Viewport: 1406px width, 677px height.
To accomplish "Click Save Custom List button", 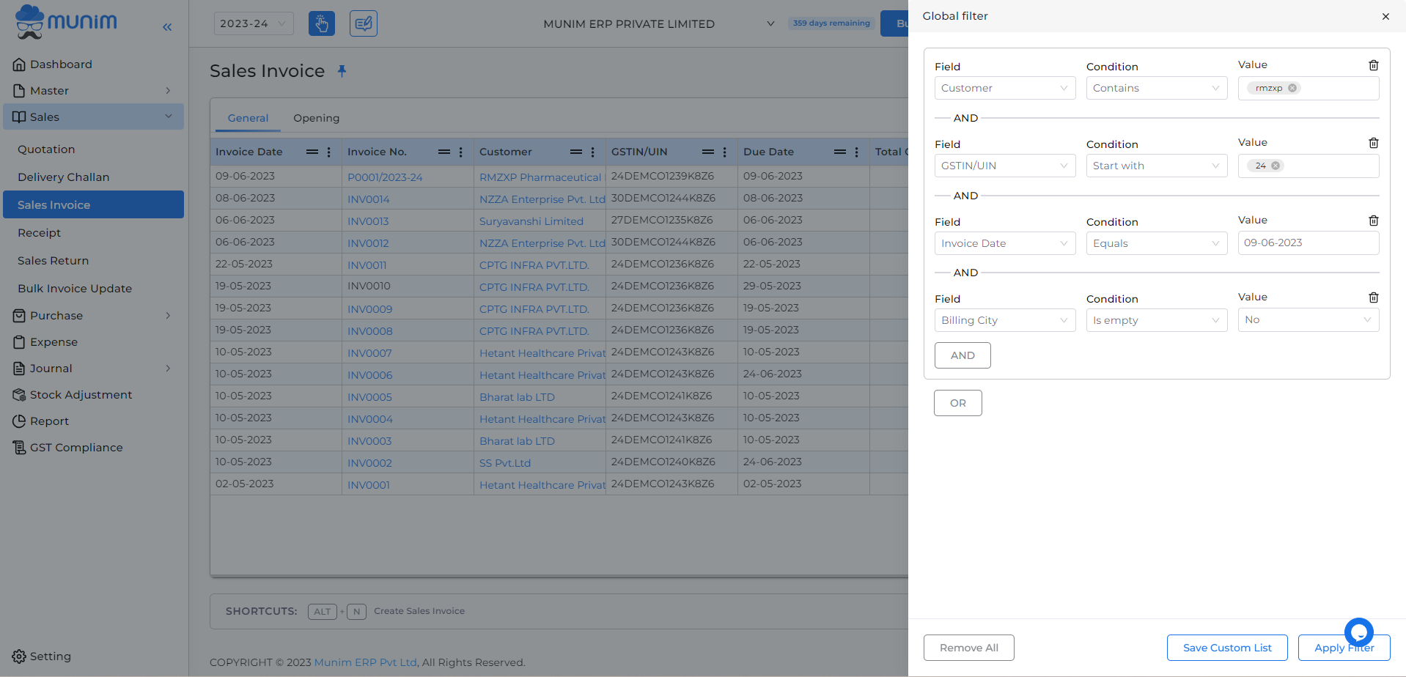I will 1227,648.
